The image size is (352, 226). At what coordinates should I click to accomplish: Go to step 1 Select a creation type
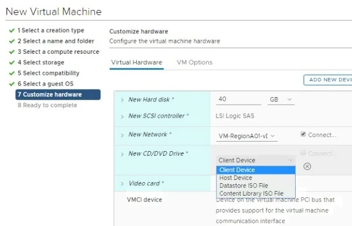(x=50, y=30)
